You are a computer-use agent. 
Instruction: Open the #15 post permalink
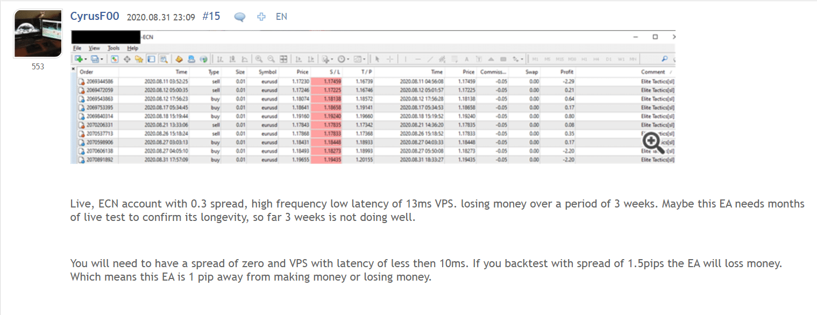(x=211, y=16)
